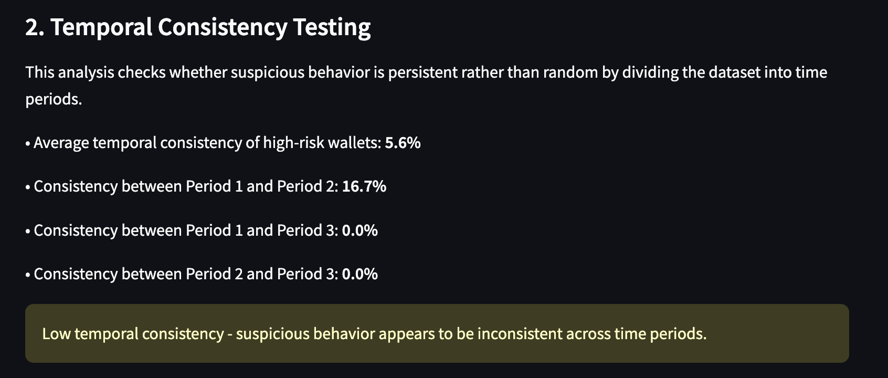
Task: Click 'dividing the dataset into time' phrase
Action: 725,72
